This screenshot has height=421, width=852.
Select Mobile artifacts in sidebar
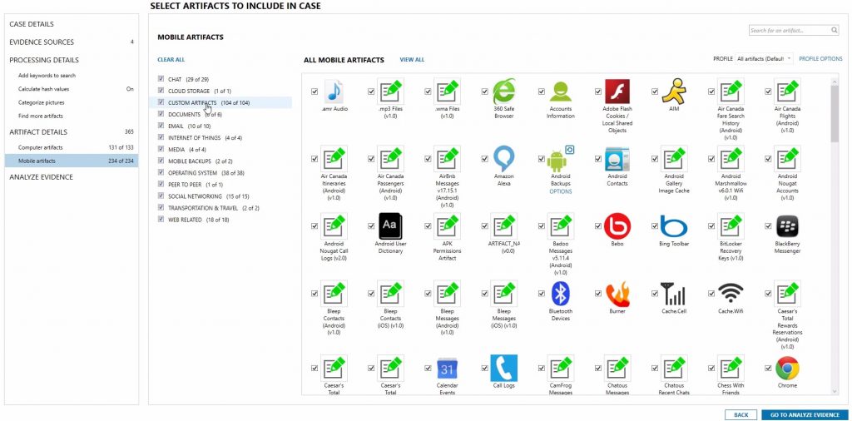pos(72,161)
